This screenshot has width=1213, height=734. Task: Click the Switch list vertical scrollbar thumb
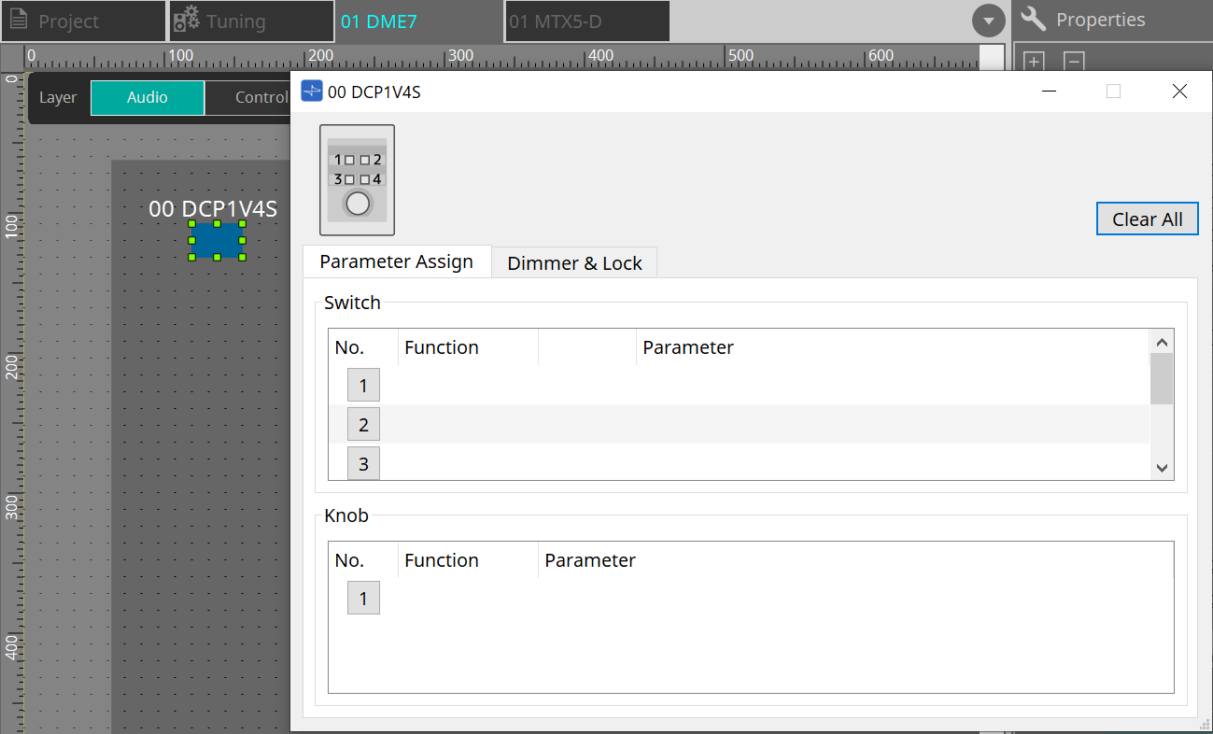point(1162,378)
